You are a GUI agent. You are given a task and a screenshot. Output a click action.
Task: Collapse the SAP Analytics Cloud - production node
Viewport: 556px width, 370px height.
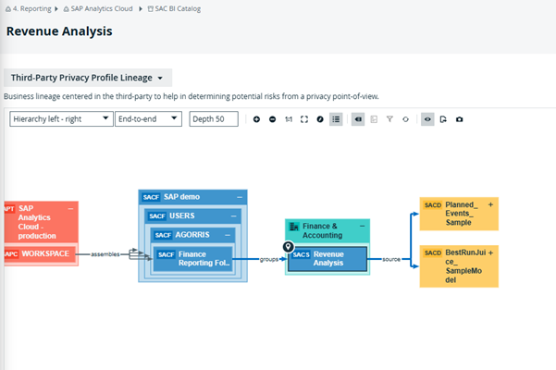tap(70, 209)
